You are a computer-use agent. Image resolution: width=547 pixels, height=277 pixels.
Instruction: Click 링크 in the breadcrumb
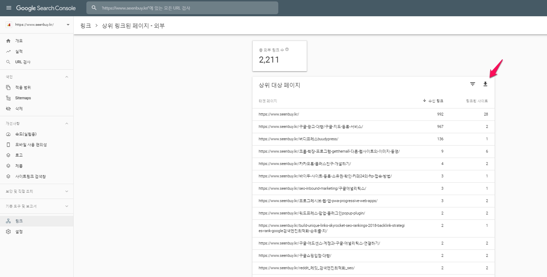86,26
